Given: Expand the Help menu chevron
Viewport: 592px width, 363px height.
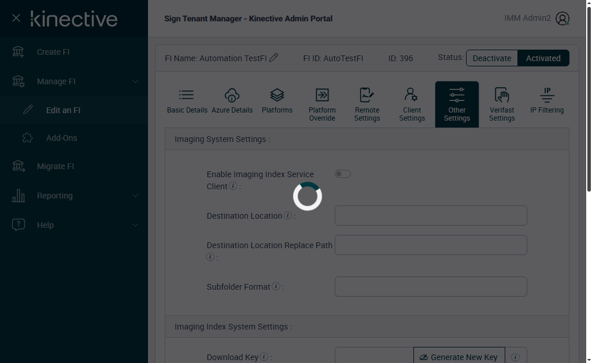Looking at the screenshot, I should click(x=135, y=225).
